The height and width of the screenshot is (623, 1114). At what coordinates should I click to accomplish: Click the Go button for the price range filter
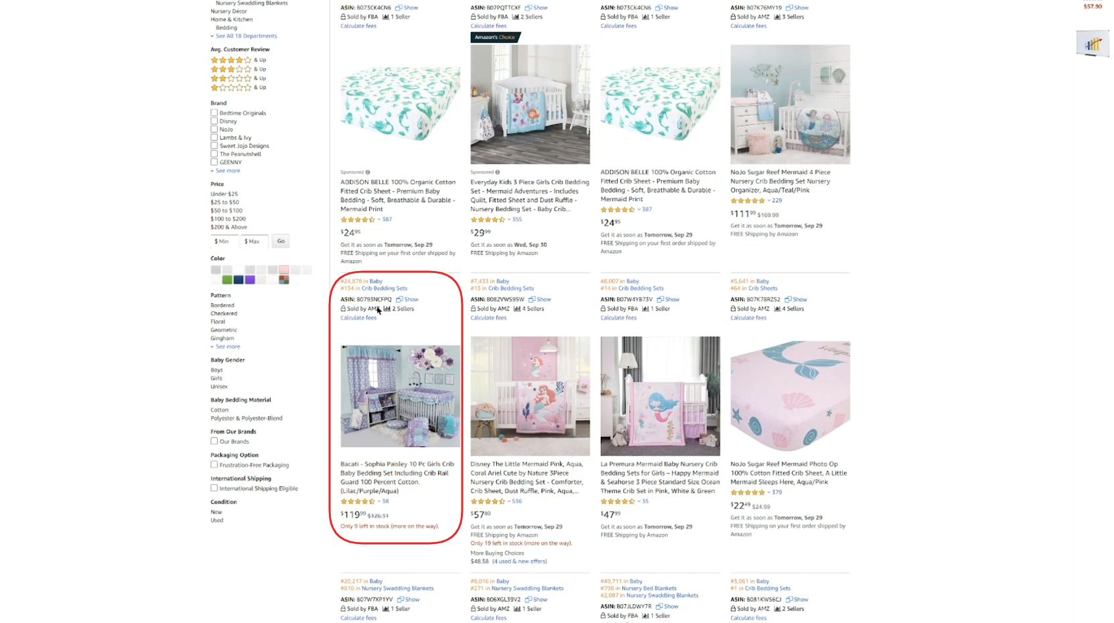click(280, 241)
